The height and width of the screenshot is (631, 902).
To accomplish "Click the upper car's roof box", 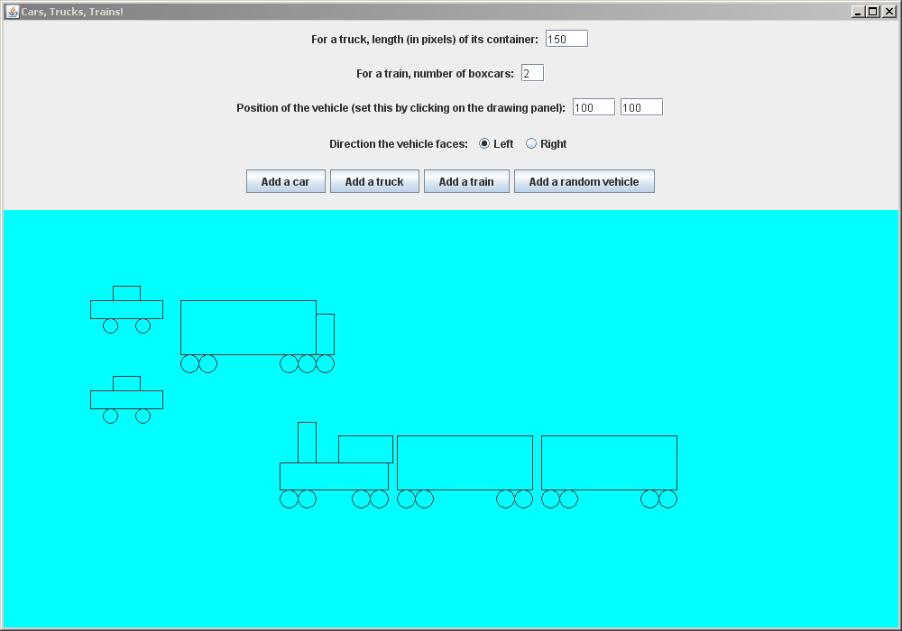I will click(x=126, y=293).
